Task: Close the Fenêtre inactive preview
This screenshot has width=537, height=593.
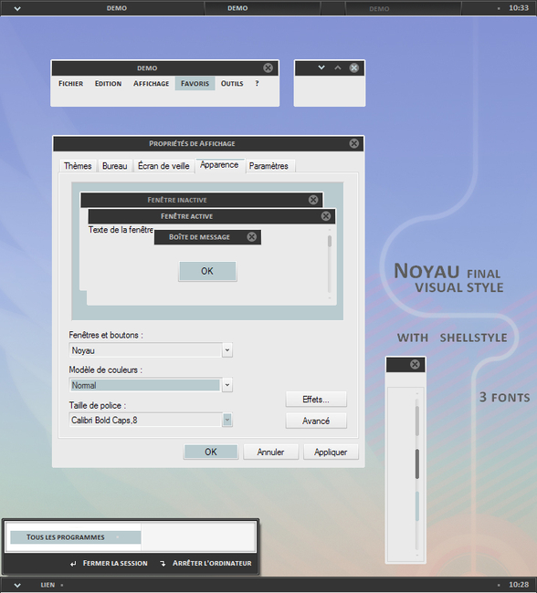Action: [313, 200]
